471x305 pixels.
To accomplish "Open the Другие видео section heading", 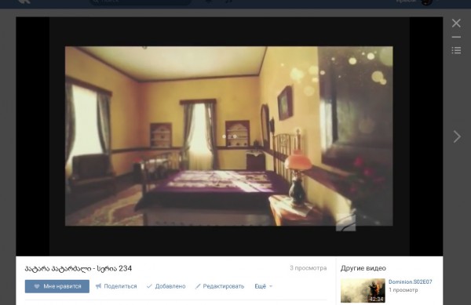I will point(363,268).
